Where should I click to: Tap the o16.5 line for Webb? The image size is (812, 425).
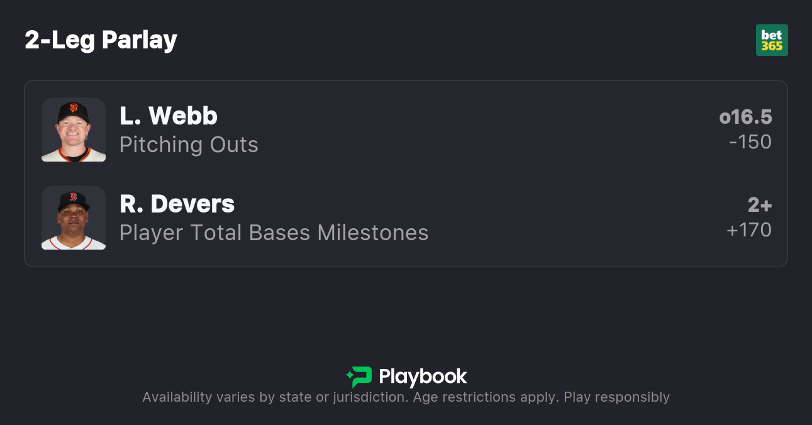point(745,117)
